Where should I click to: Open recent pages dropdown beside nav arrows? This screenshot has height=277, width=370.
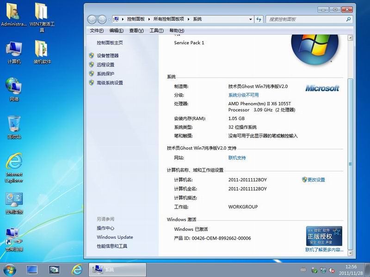[x=109, y=19]
